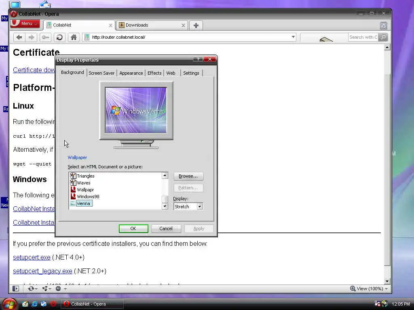Screen dimensions: 414x310
Task: Open the setupcert.exe link
Action: point(32,257)
